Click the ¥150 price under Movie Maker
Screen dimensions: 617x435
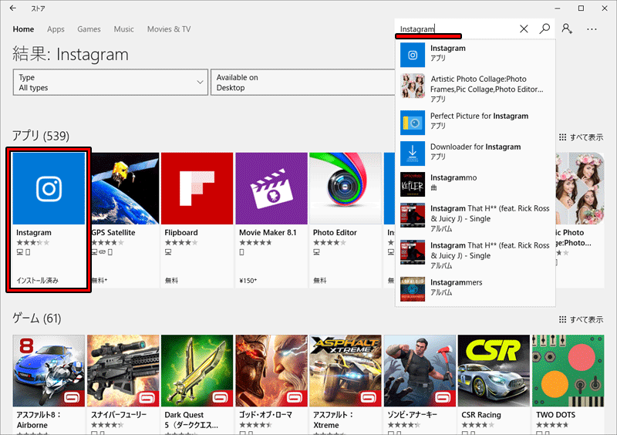tap(248, 281)
